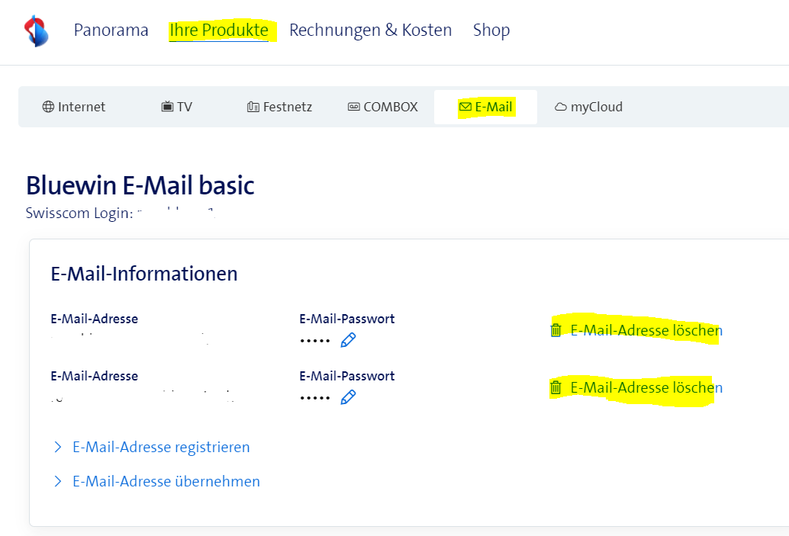Click the second masked password dots
Viewport: 789px width, 536px height.
pos(315,398)
